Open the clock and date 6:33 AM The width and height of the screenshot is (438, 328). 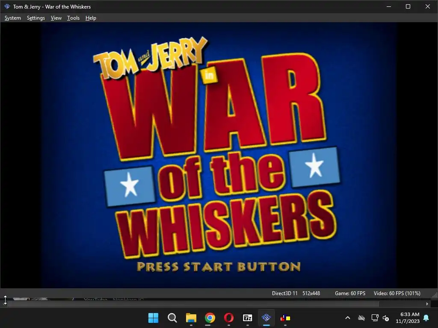click(x=408, y=318)
